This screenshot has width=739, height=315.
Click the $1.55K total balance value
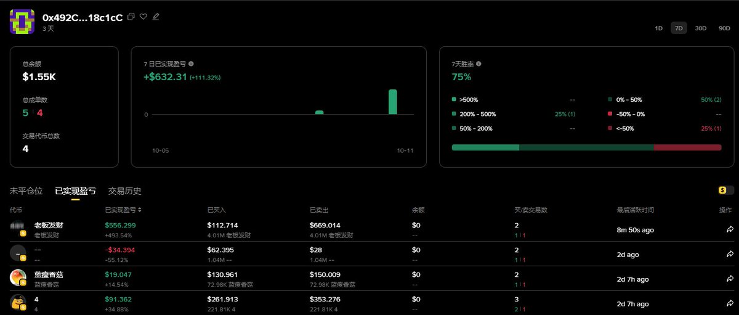click(39, 77)
